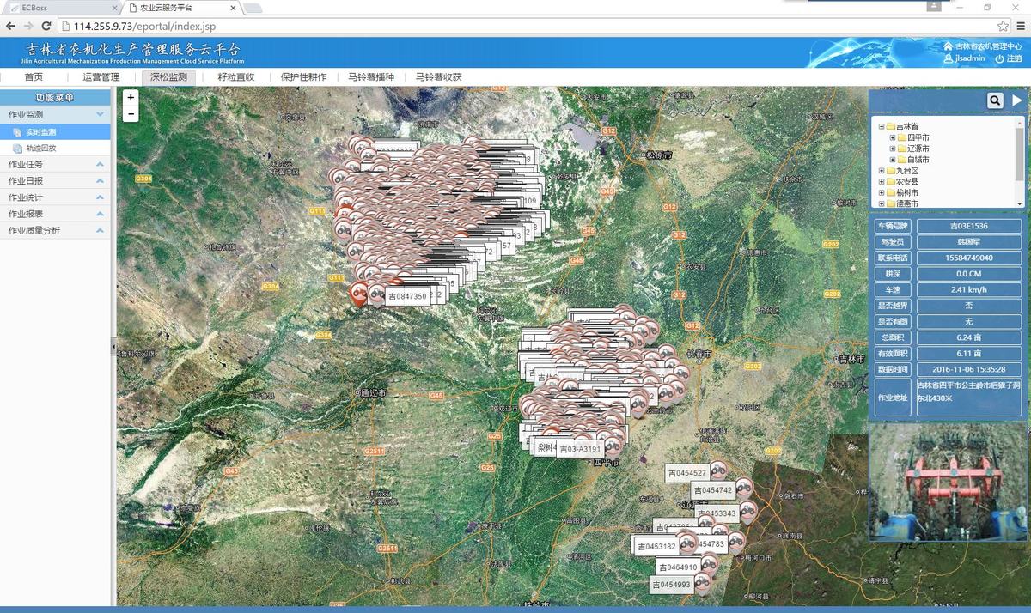Screen dimensions: 1031x613
Task: Click the 吉林省 folder icon in tree
Action: [891, 126]
